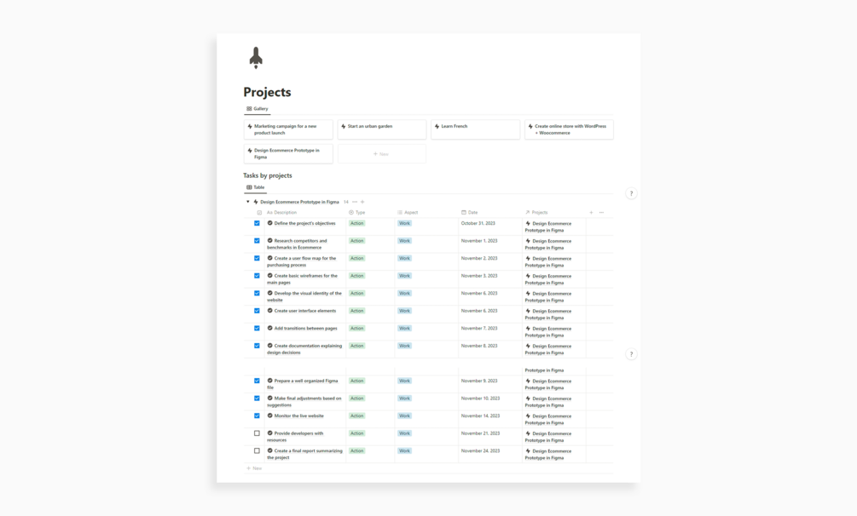
Task: Click Action tag in Monitor the live website row
Action: 357,416
